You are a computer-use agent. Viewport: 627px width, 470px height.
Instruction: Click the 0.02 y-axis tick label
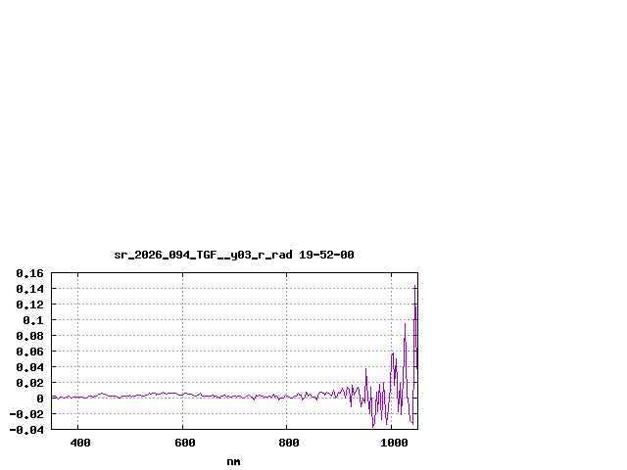pyautogui.click(x=29, y=383)
